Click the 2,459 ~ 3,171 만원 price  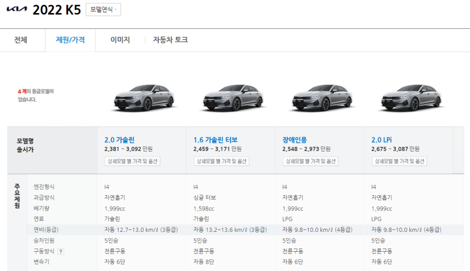tap(217, 149)
